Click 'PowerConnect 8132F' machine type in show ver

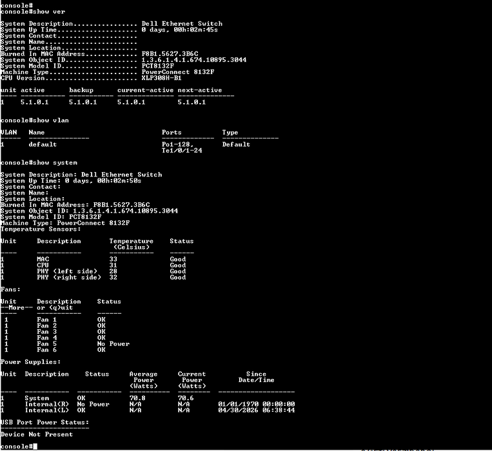tap(178, 72)
